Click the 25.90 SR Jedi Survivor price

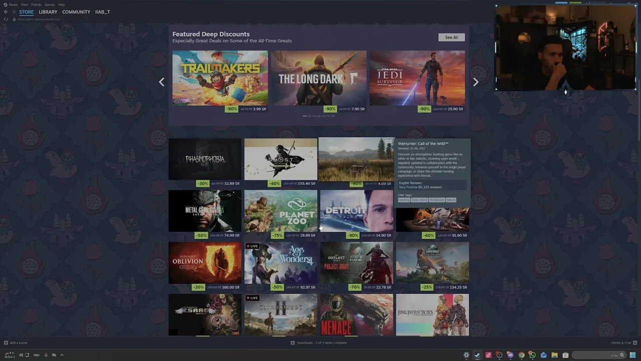pos(455,109)
